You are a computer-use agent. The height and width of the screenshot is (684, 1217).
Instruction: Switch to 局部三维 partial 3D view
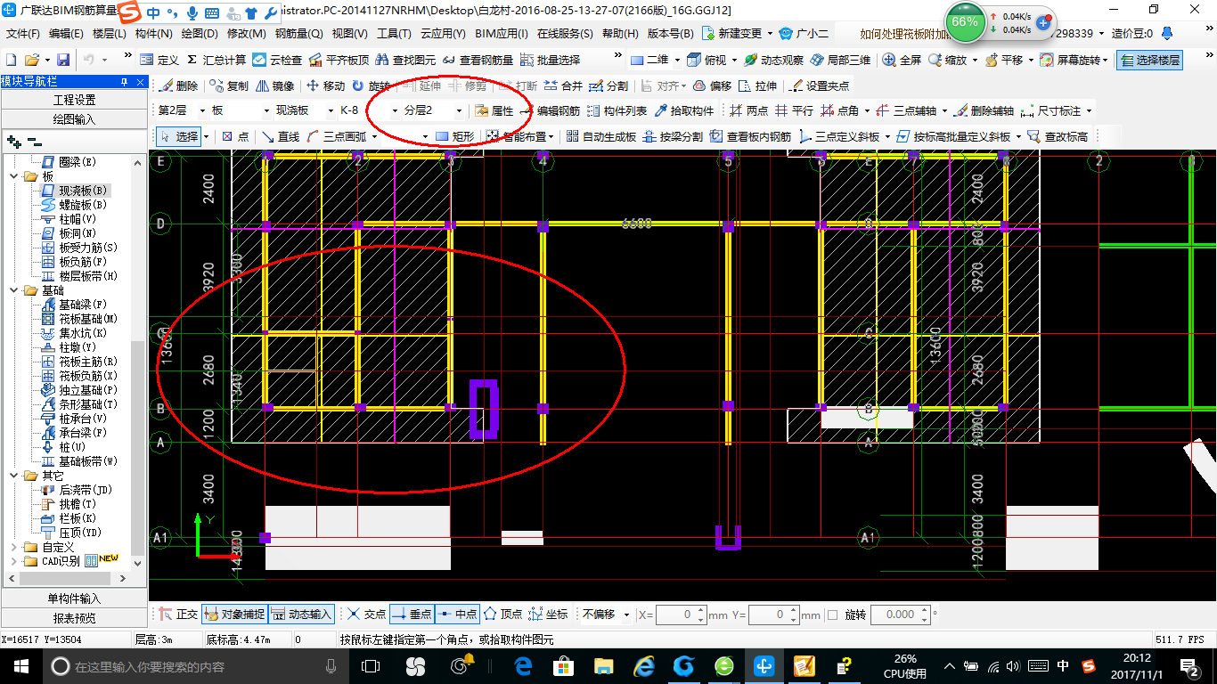840,60
